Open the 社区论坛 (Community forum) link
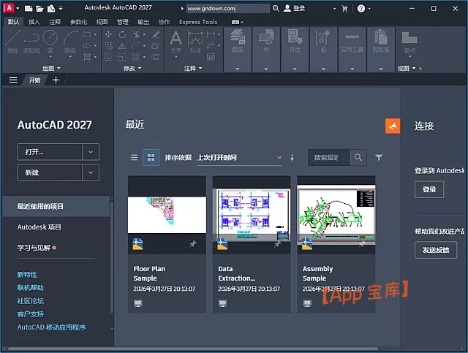The height and width of the screenshot is (353, 468). (x=31, y=301)
